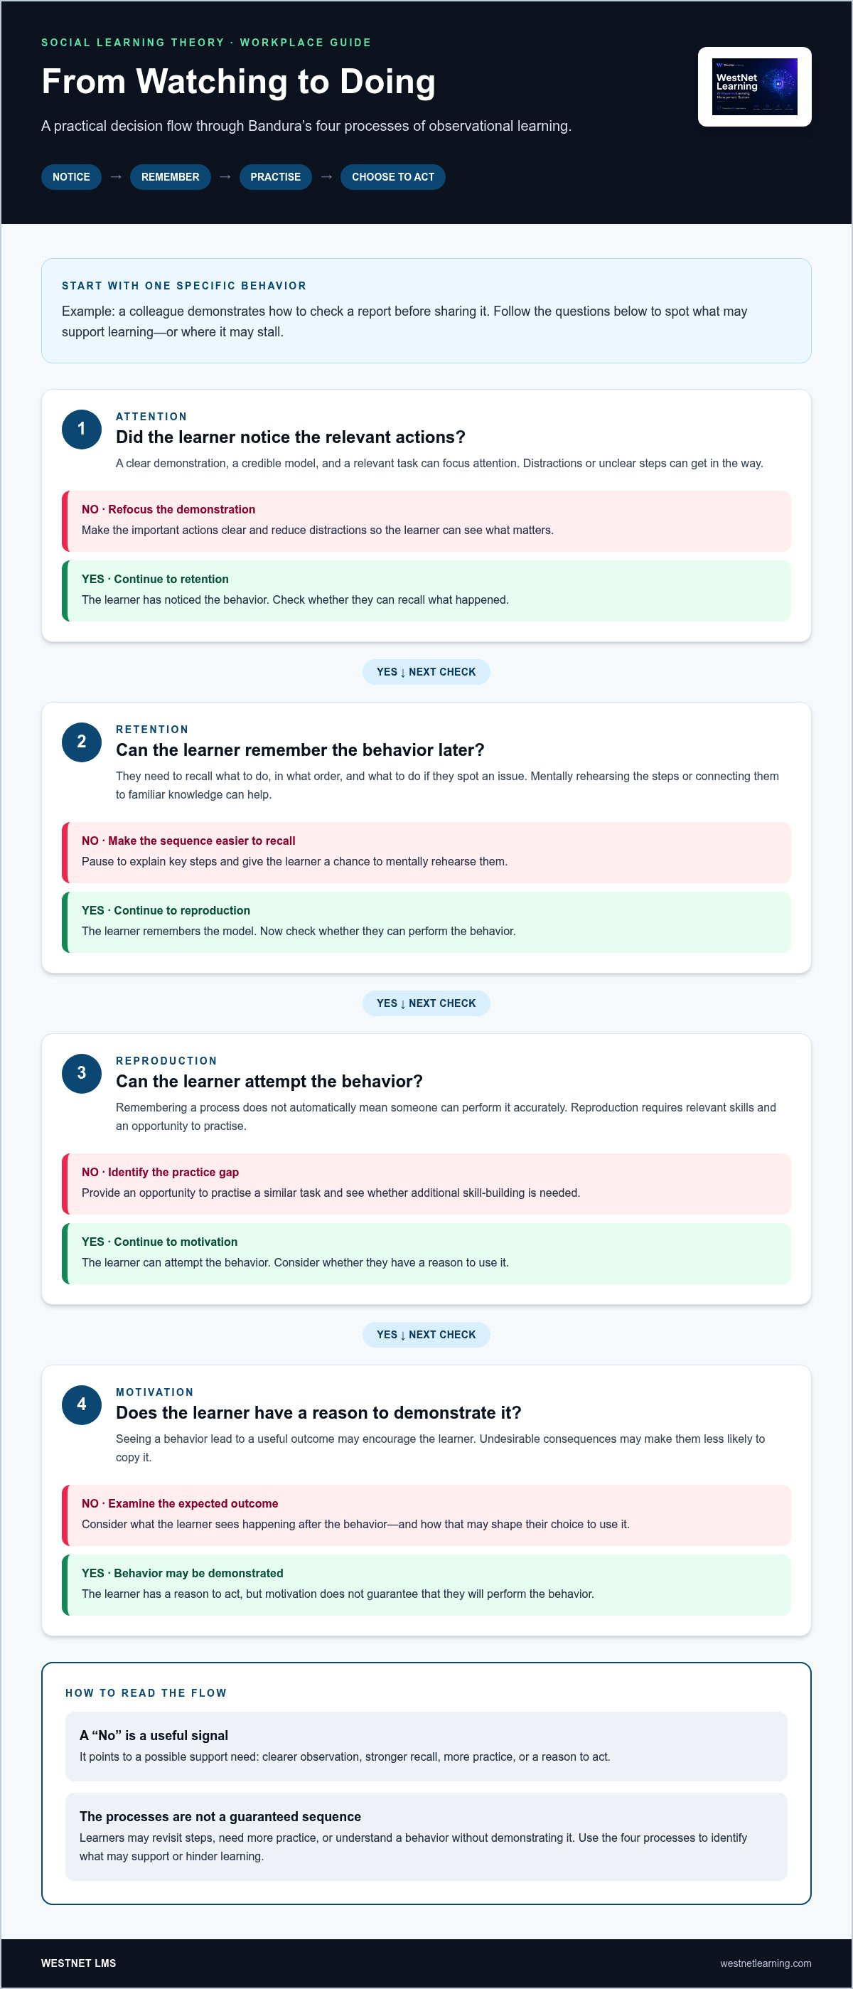Open the 'YES · Continue to retention' box
The width and height of the screenshot is (853, 1989).
426,591
